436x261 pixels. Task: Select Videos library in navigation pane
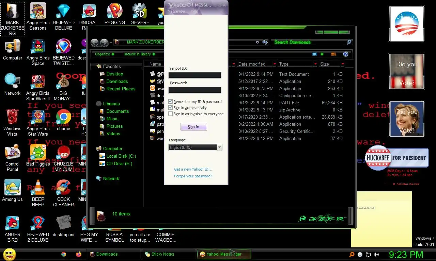(113, 134)
